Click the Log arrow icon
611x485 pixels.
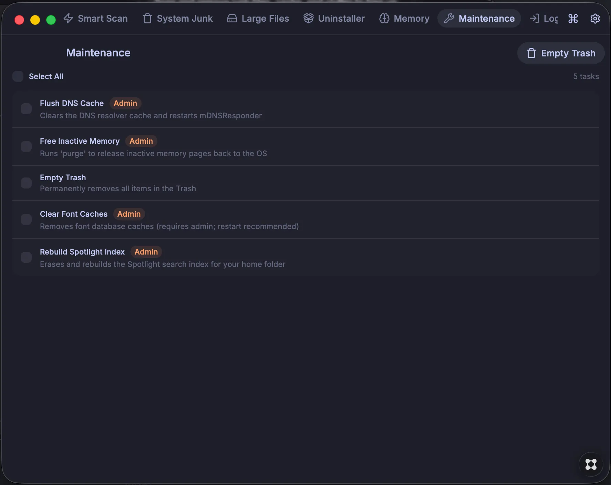pos(534,18)
